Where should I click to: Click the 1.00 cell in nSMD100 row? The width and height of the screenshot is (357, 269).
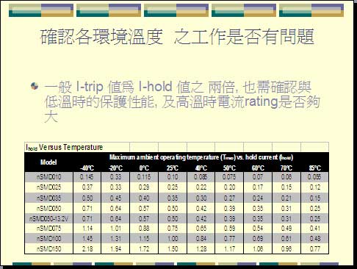tap(173, 239)
